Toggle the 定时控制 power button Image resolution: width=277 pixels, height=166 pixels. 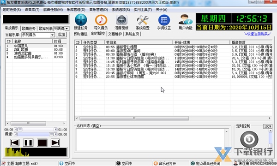point(249,139)
